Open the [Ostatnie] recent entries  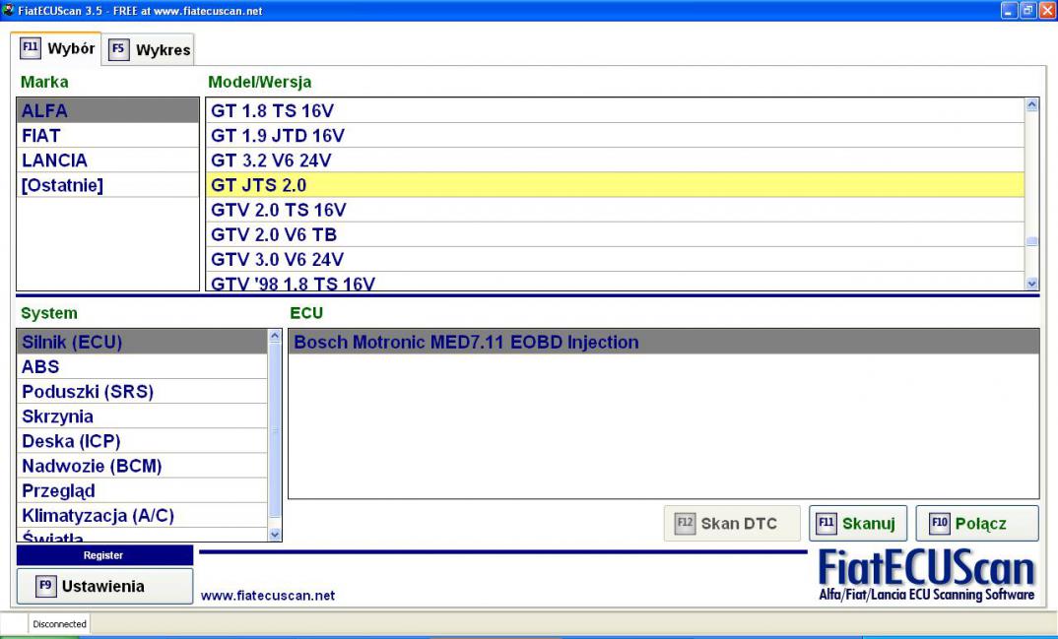click(108, 185)
